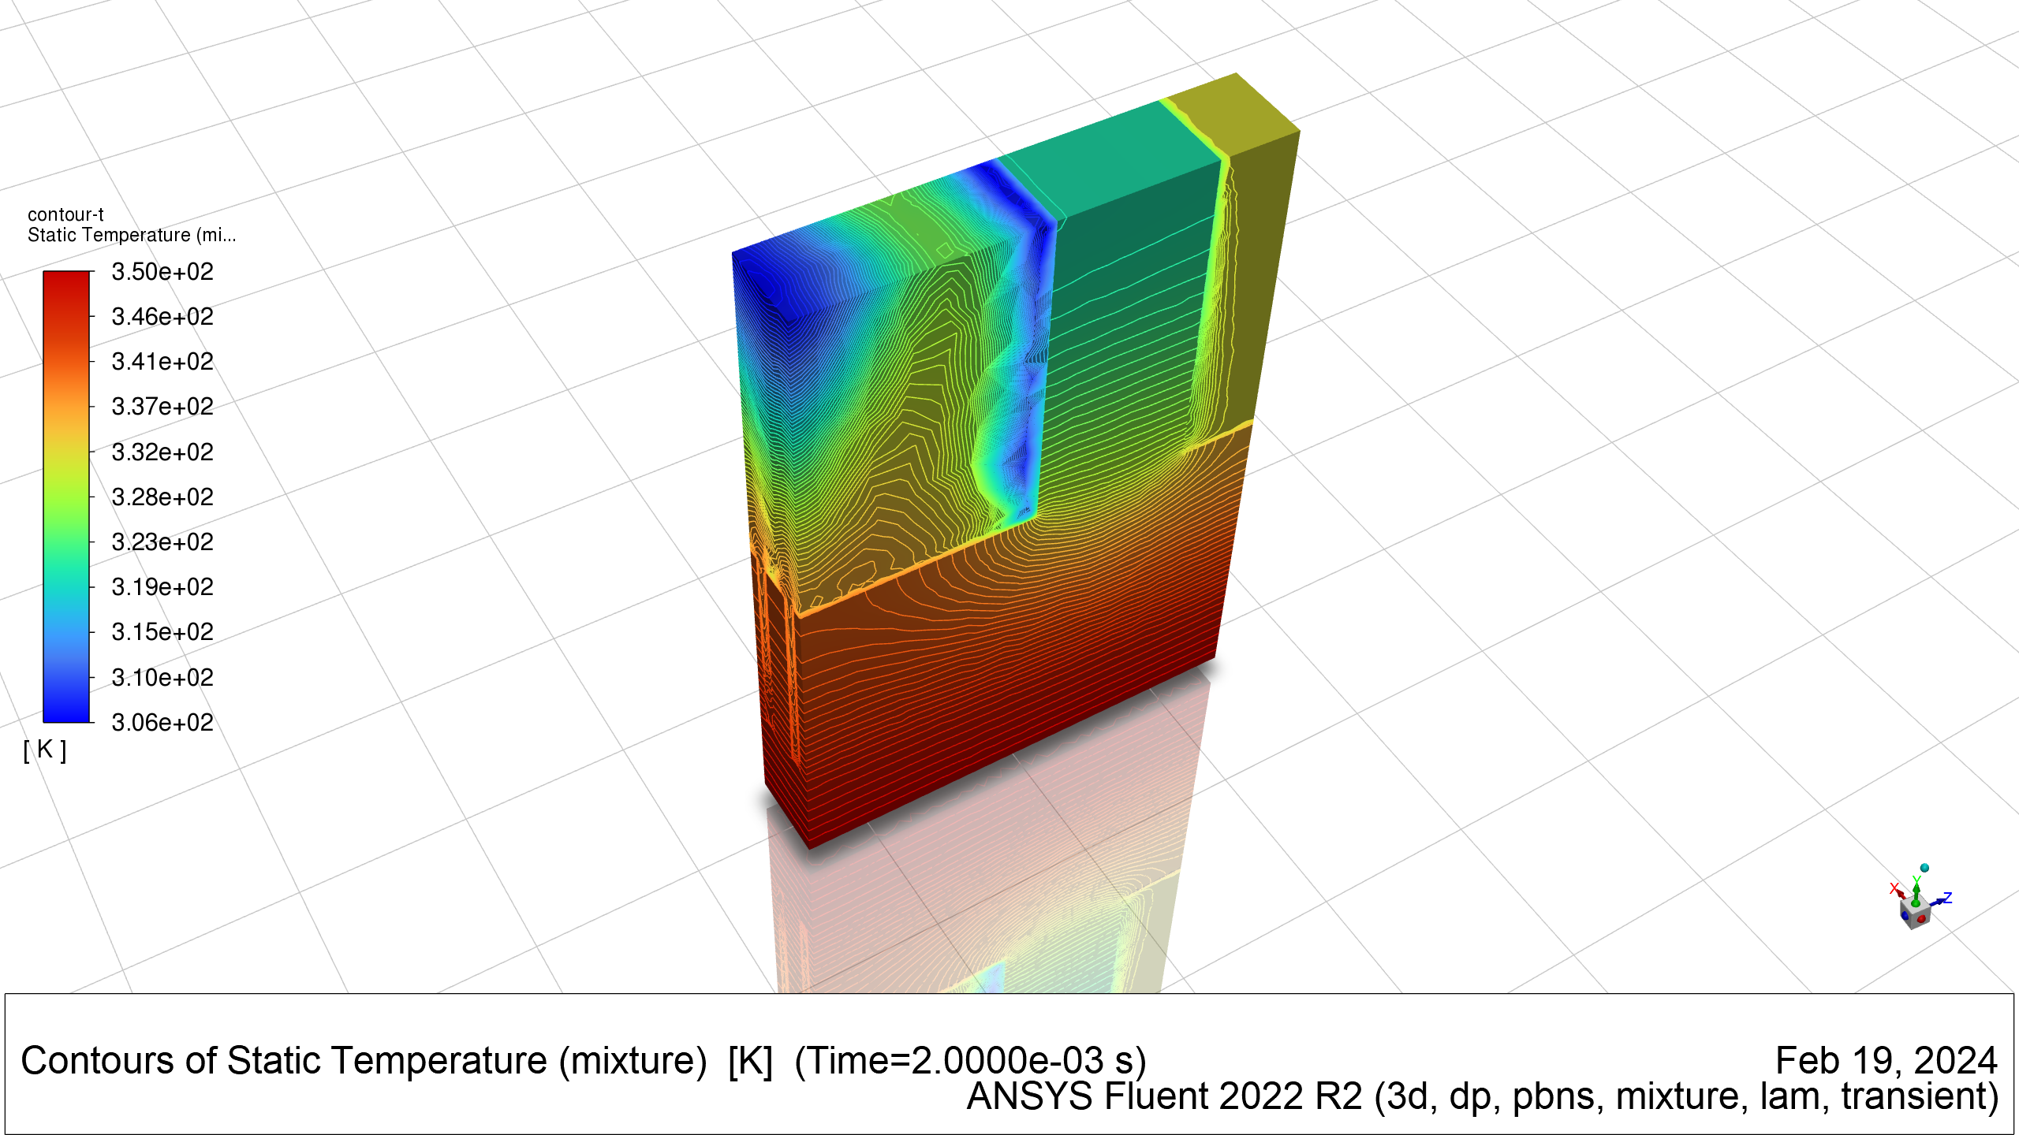The height and width of the screenshot is (1135, 2019).
Task: Click the blue dot on triad cube face
Action: [1905, 916]
